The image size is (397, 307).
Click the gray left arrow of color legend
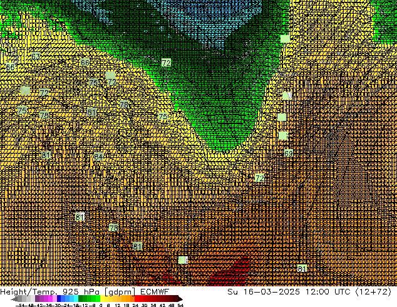(x=14, y=299)
